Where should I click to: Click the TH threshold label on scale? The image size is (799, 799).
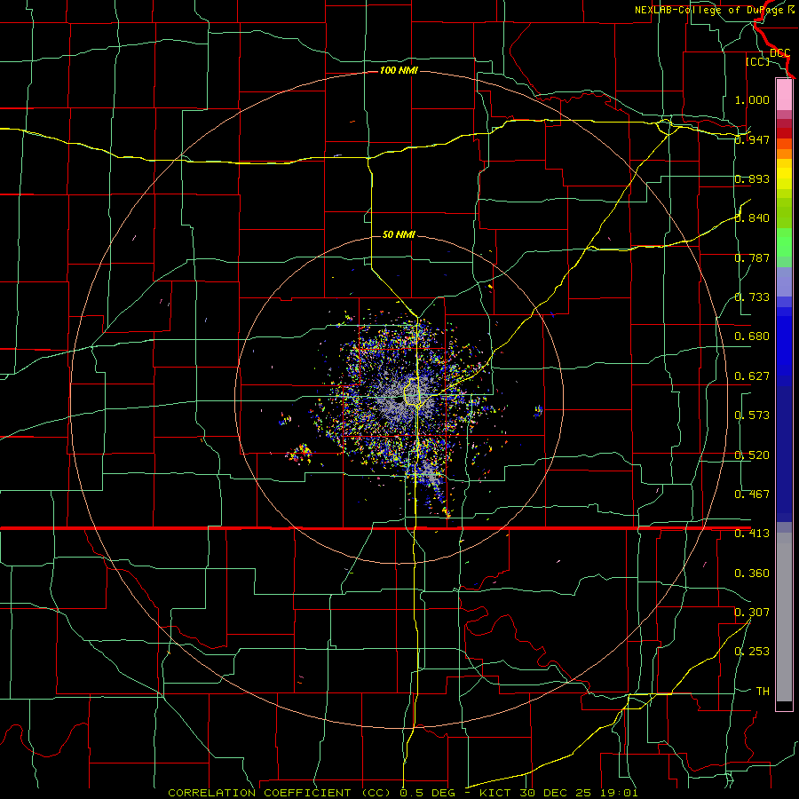(x=763, y=692)
